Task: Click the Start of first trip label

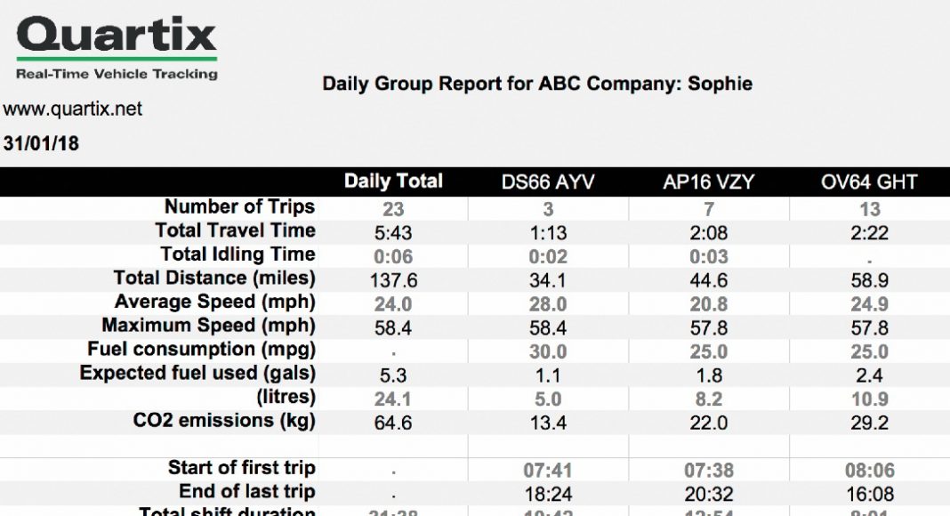Action: point(241,468)
